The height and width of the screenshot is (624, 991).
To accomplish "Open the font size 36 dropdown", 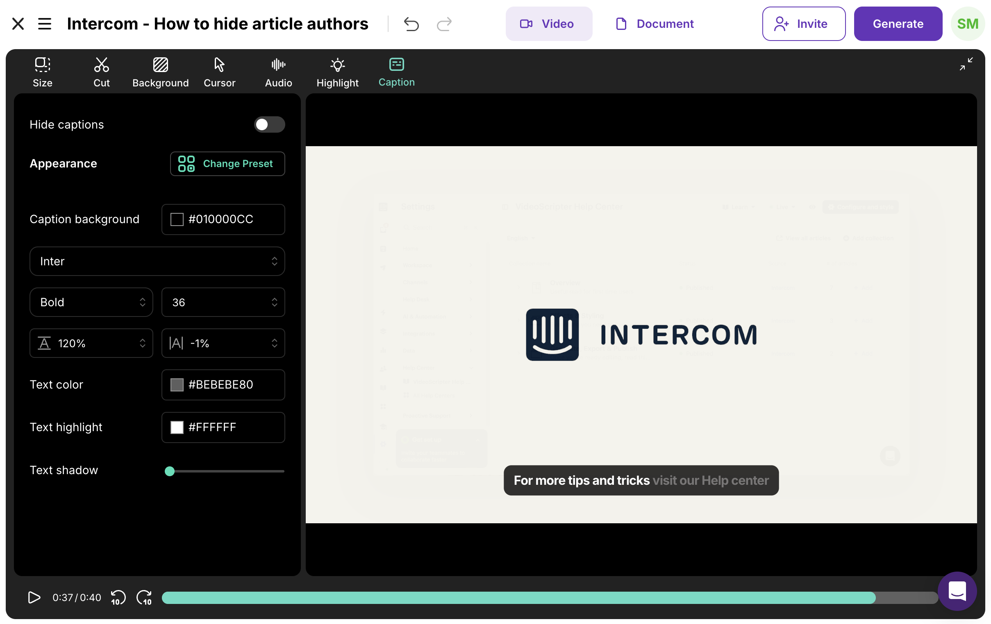I will point(223,303).
